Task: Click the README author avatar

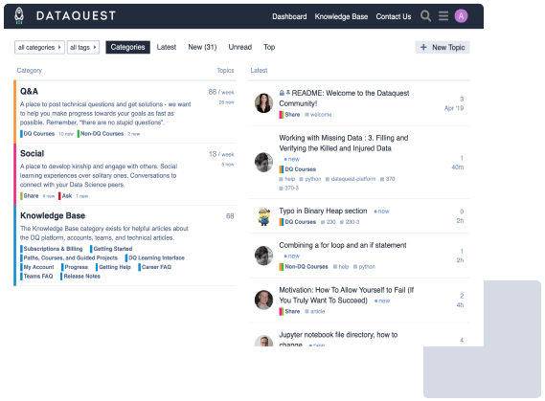Action: pyautogui.click(x=263, y=103)
